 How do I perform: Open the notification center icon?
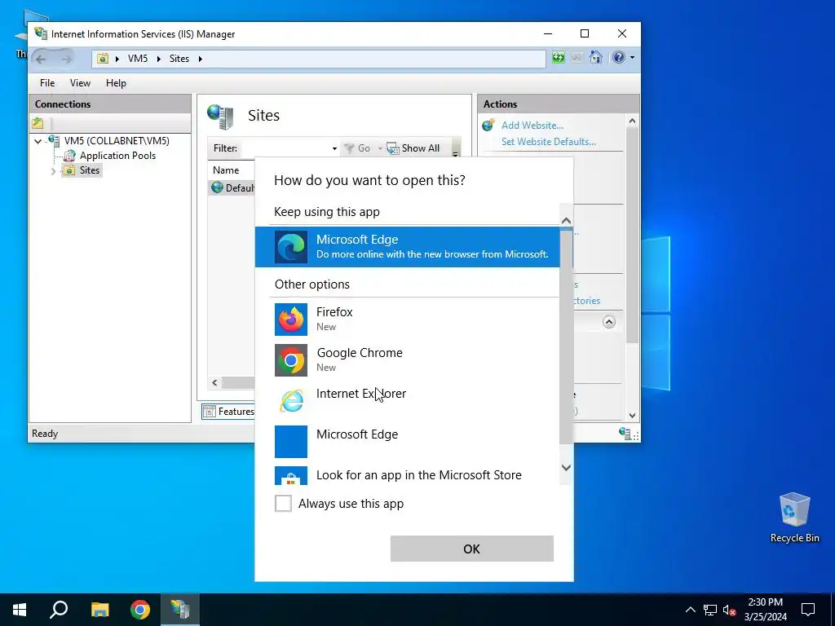808,610
